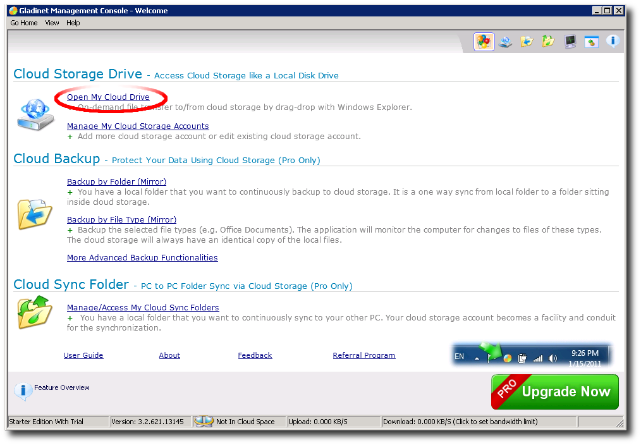Open Backup by Folder (Mirror) link
The width and height of the screenshot is (641, 445).
(116, 181)
